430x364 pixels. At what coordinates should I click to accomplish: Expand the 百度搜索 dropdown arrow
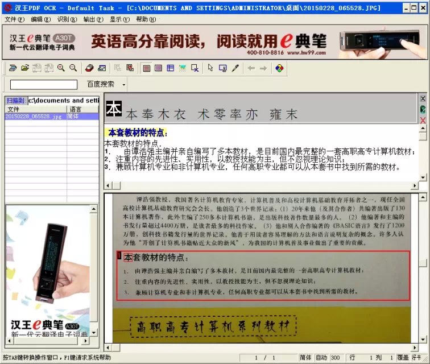124,84
